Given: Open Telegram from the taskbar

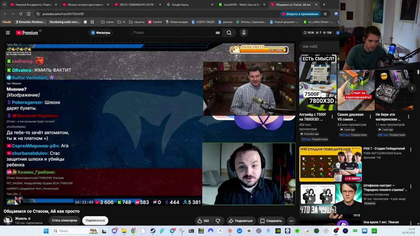Looking at the screenshot, I should (172, 231).
